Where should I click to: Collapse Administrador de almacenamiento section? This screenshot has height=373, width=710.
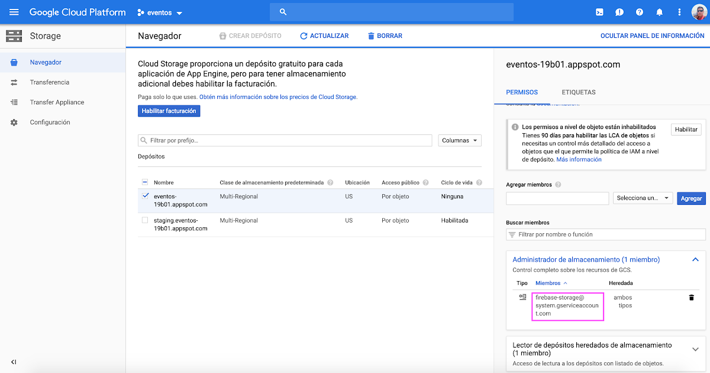pos(696,259)
